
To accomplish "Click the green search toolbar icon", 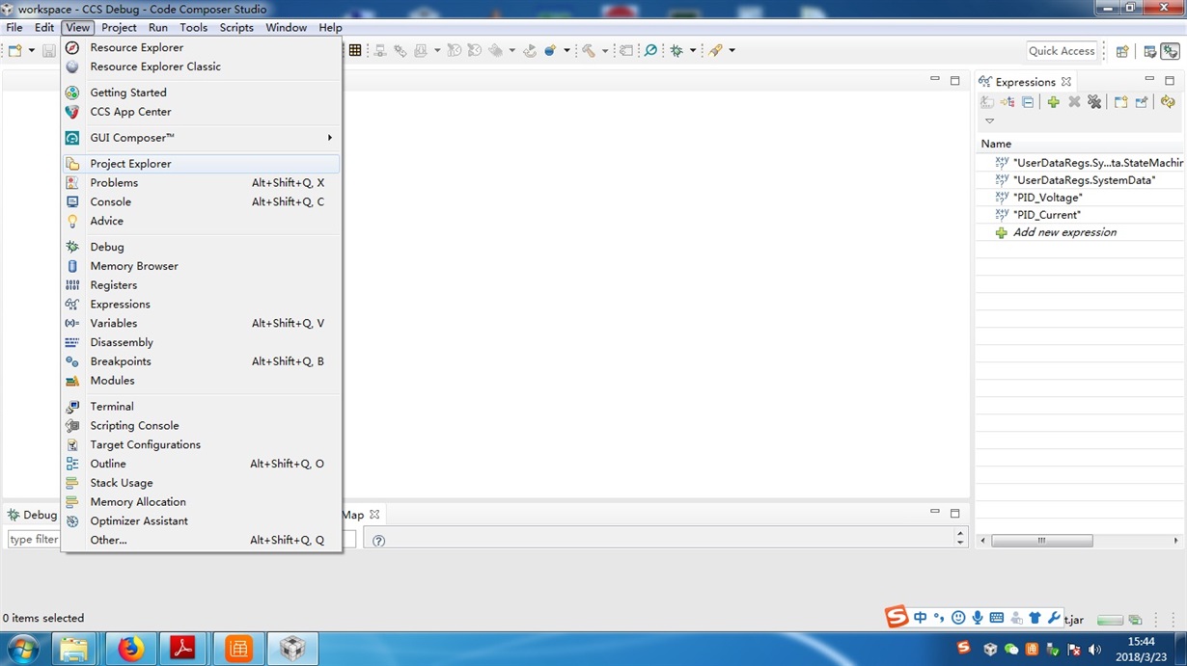I will click(650, 50).
